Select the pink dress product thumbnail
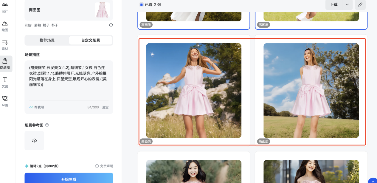The width and height of the screenshot is (377, 183). click(102, 10)
